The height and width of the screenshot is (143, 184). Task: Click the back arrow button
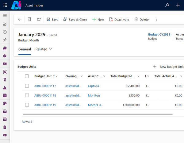tap(20, 19)
